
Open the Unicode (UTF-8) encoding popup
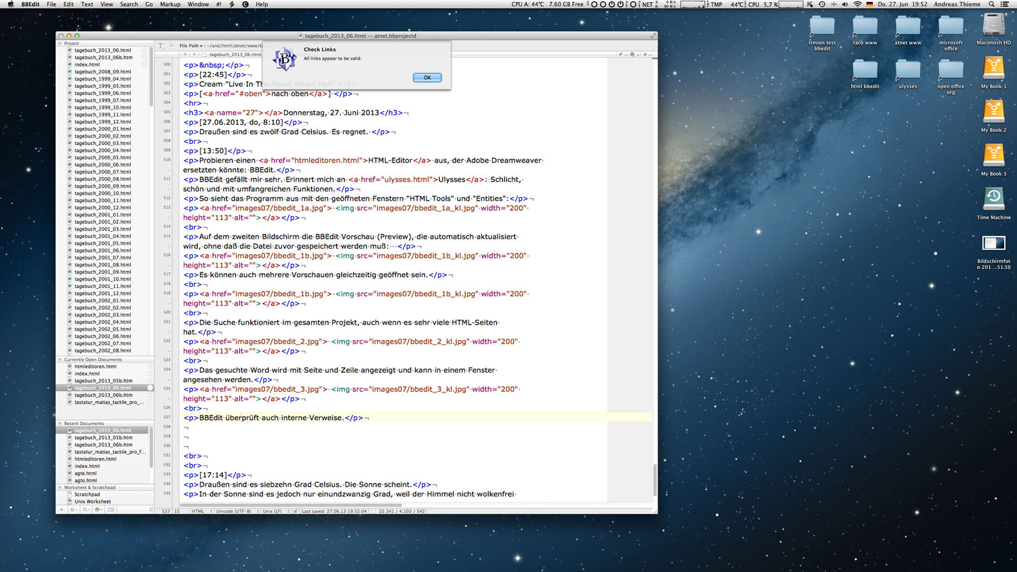(x=236, y=511)
